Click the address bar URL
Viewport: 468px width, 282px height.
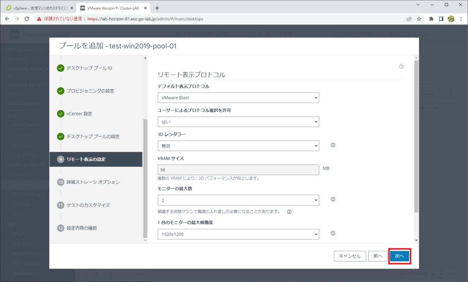pyautogui.click(x=145, y=19)
